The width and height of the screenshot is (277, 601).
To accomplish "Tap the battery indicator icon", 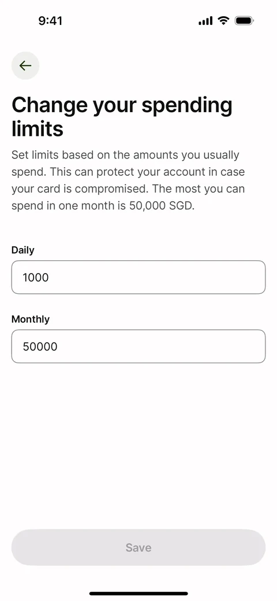I will [244, 21].
